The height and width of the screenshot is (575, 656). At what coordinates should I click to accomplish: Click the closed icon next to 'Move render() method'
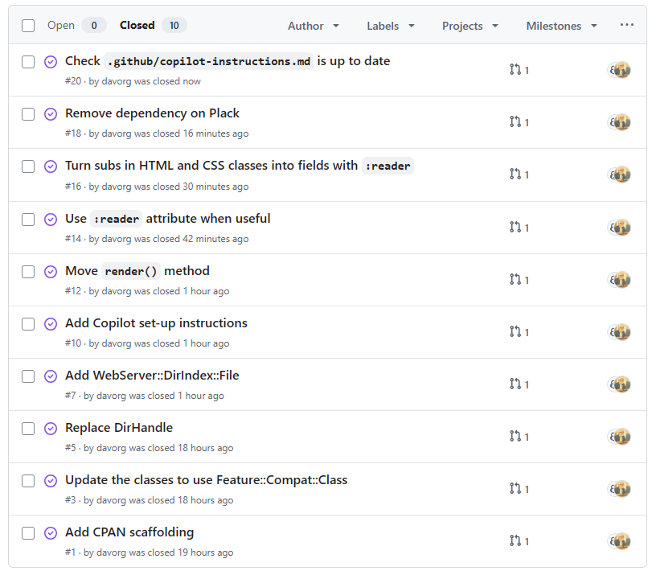click(x=51, y=271)
